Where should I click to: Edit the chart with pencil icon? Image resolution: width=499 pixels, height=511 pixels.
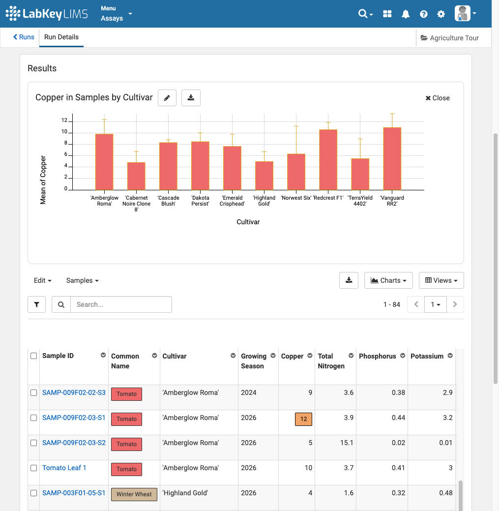[167, 98]
